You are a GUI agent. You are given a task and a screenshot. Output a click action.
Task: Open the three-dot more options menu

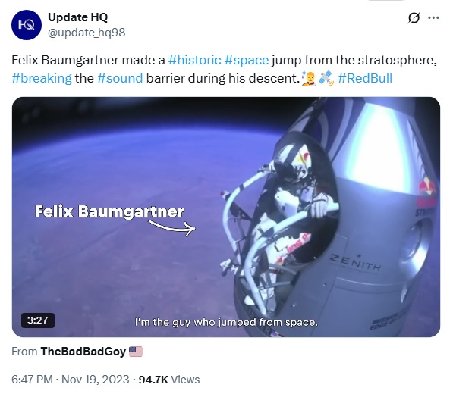(x=433, y=18)
